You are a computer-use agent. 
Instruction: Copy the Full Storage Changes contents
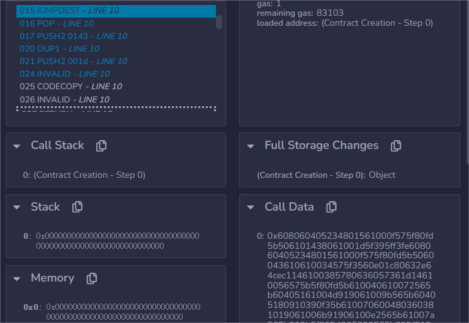click(396, 146)
